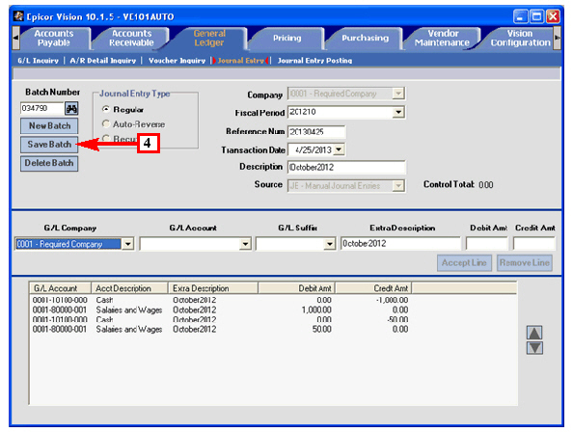The height and width of the screenshot is (432, 573).
Task: Click the Reference Num input field
Action: click(x=316, y=132)
